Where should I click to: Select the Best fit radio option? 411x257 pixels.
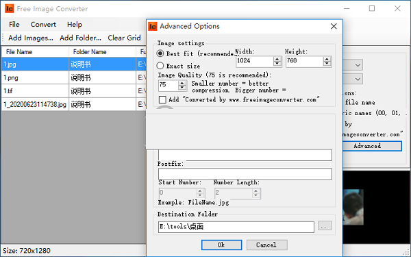click(160, 53)
